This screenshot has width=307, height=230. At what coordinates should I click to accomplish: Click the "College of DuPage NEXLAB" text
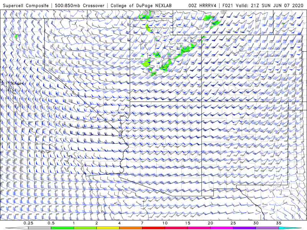click(141, 5)
